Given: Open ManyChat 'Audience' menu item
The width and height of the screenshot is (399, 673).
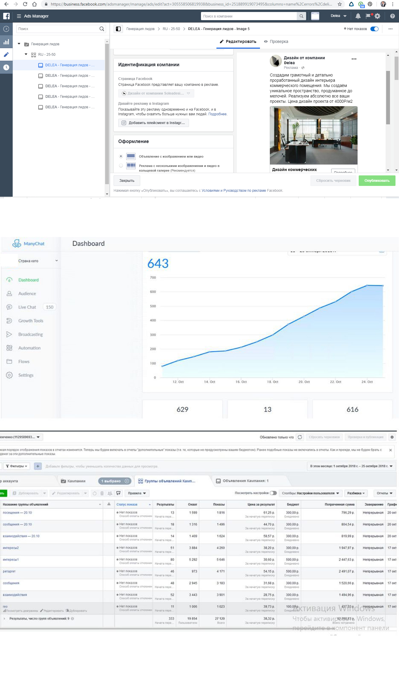Looking at the screenshot, I should (x=27, y=294).
